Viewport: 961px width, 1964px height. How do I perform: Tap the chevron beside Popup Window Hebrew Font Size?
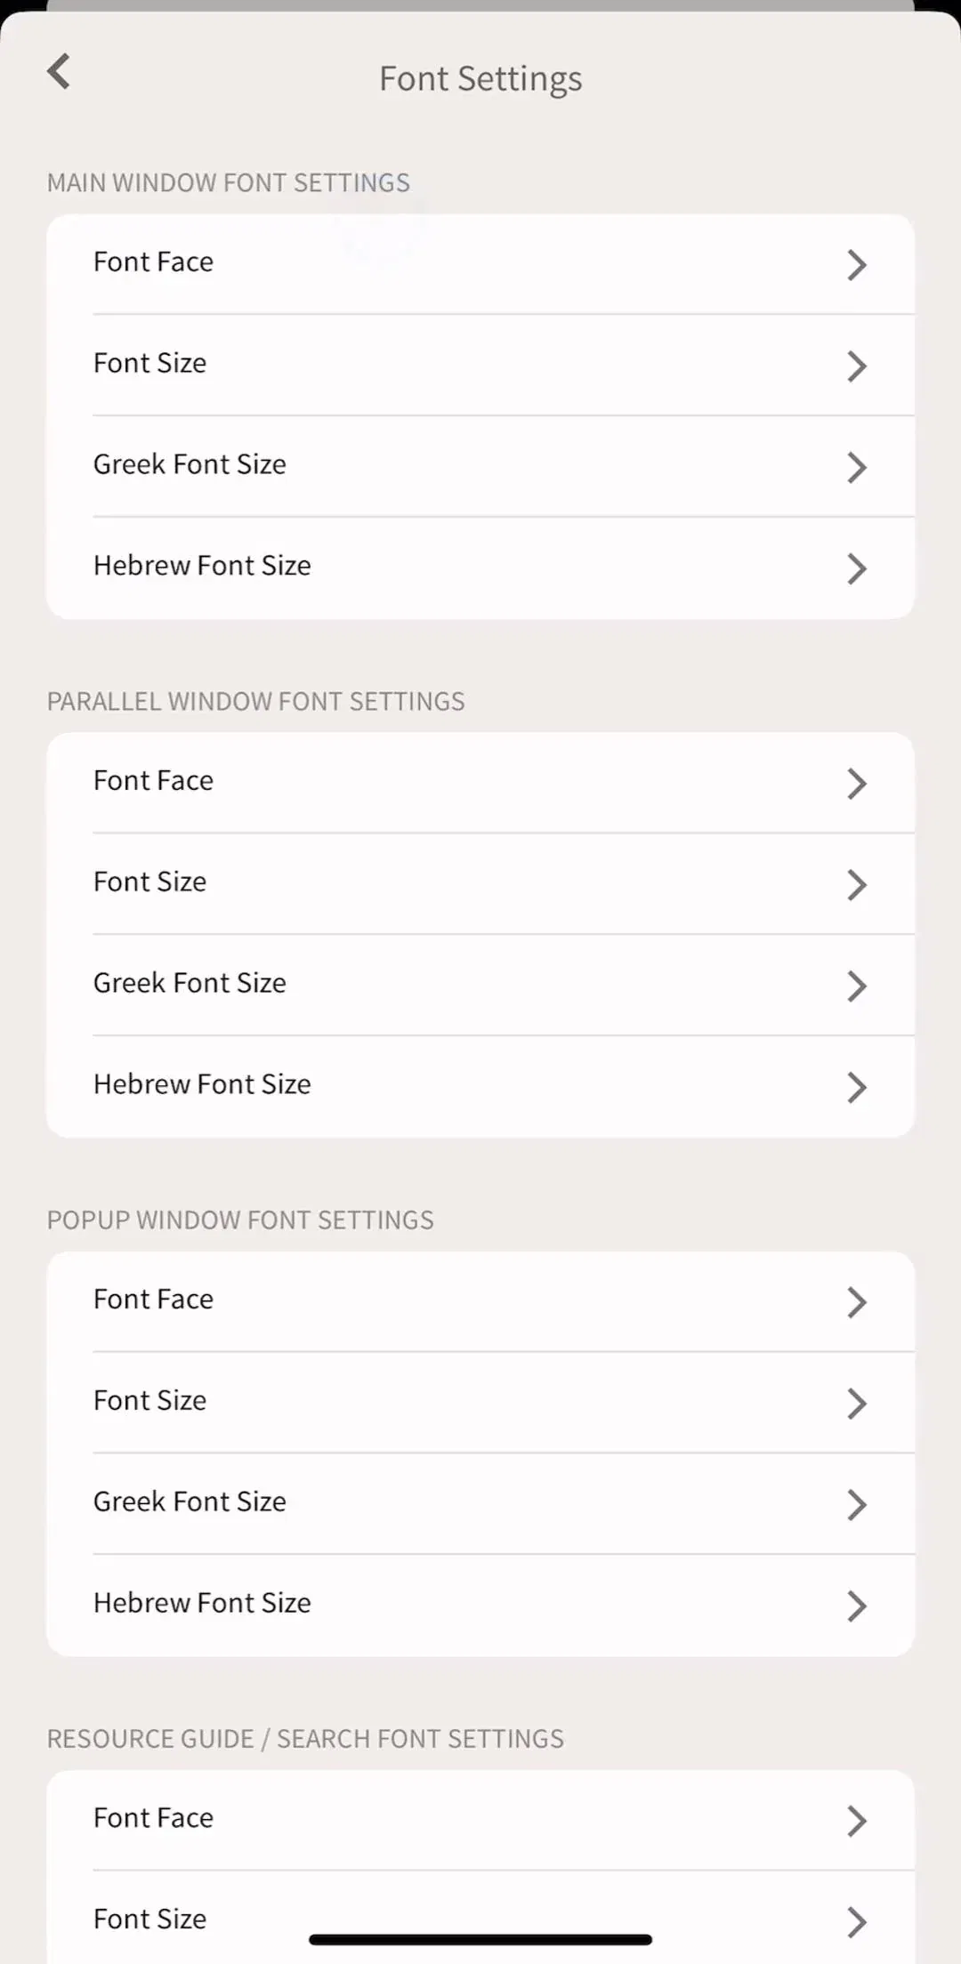[x=856, y=1606]
